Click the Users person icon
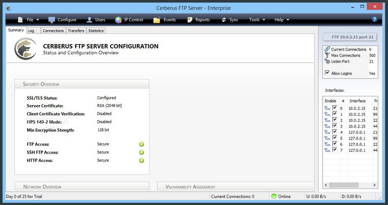The image size is (388, 205). point(89,20)
